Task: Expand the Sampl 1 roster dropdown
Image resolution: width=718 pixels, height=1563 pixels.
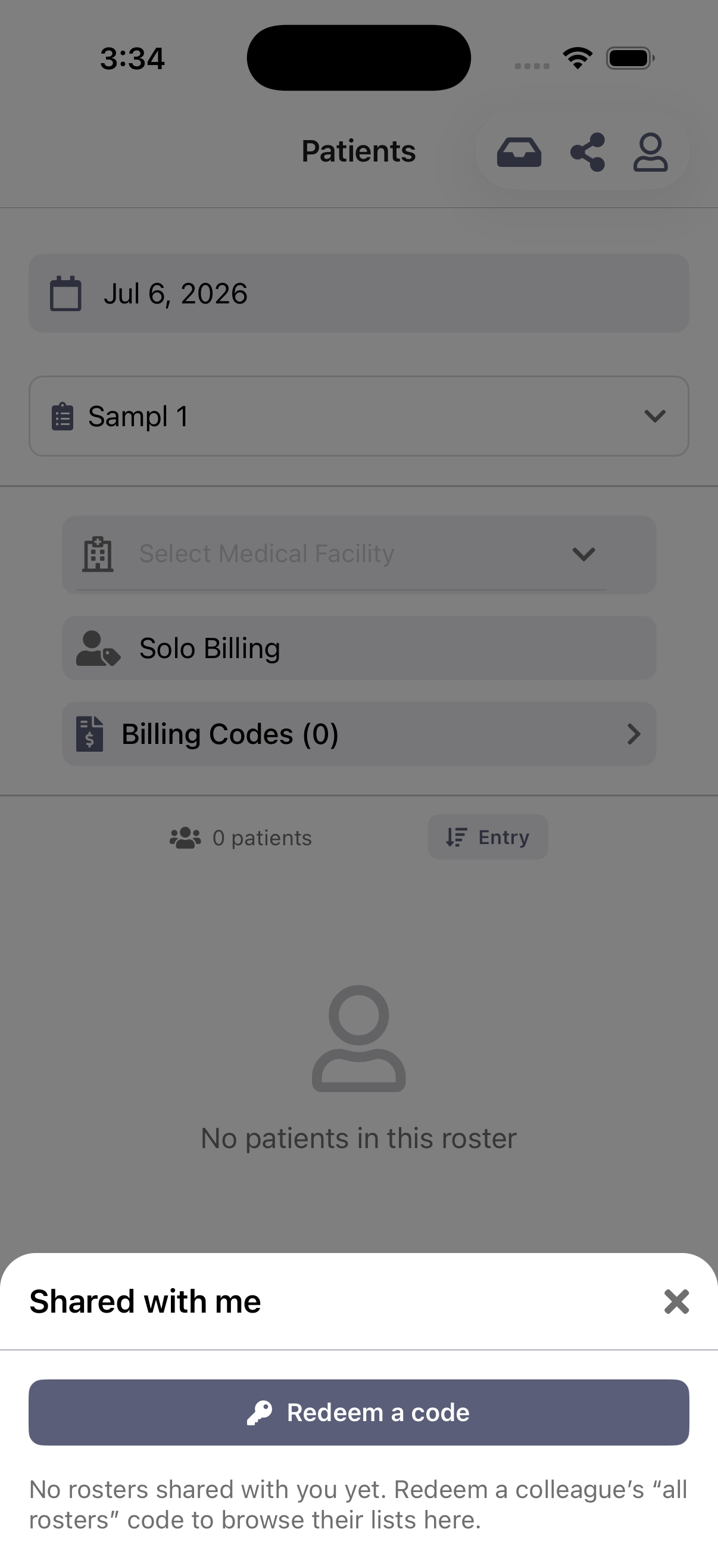Action: point(358,416)
